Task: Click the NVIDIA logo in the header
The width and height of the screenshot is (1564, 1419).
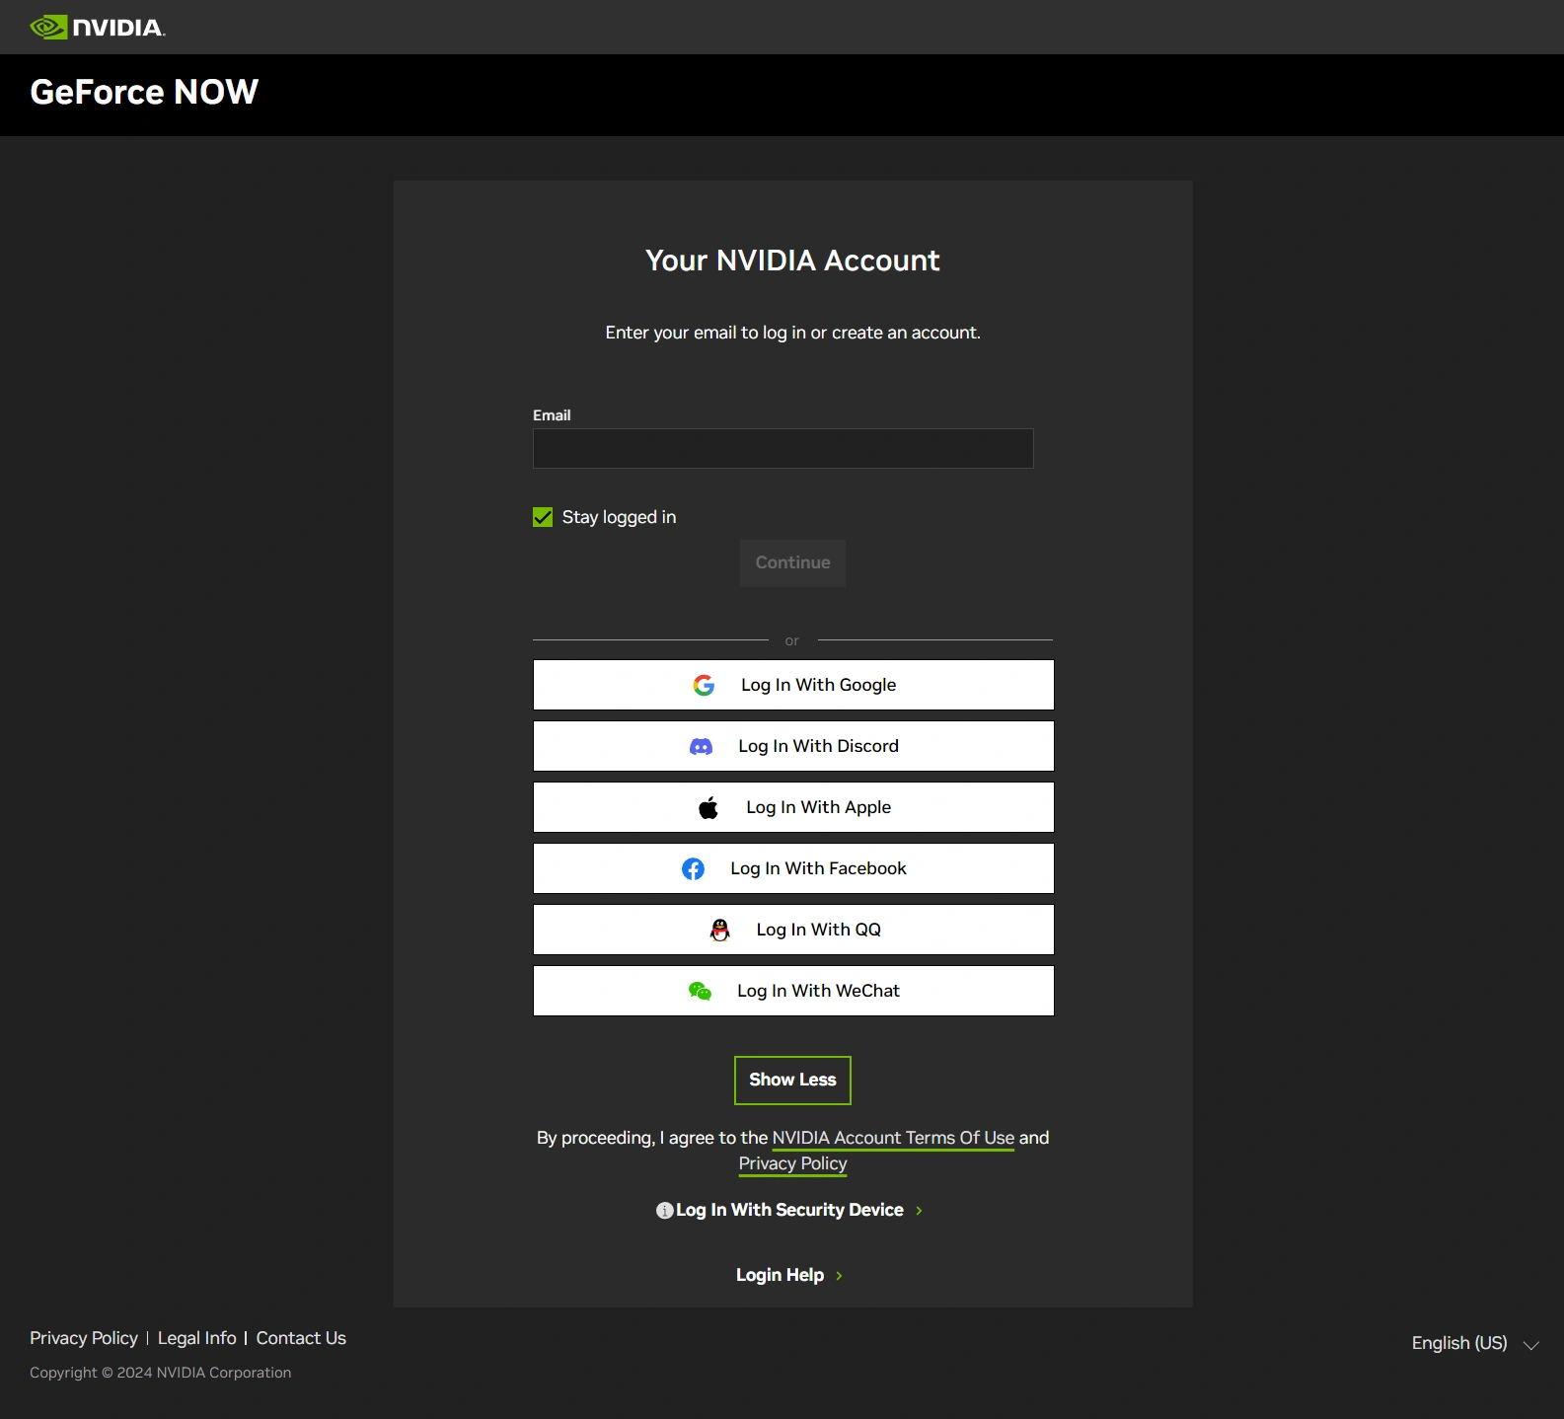Action: (x=98, y=27)
